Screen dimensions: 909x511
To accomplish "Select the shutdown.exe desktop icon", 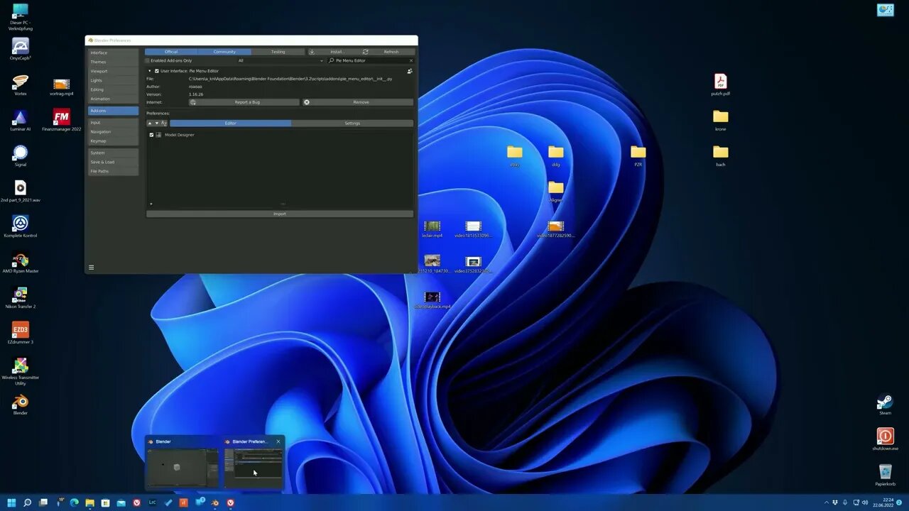I will tap(885, 439).
